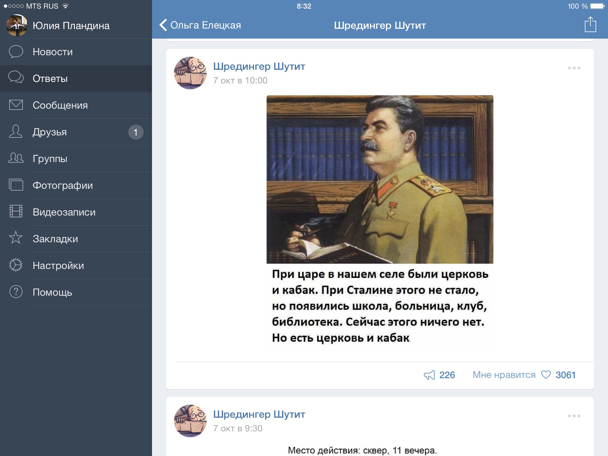Like the post with heart icon

point(546,375)
